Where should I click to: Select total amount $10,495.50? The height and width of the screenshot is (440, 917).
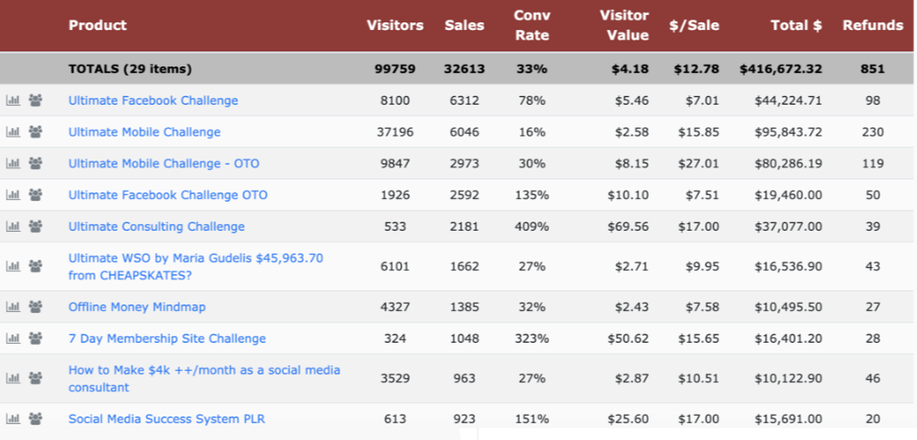tap(788, 306)
